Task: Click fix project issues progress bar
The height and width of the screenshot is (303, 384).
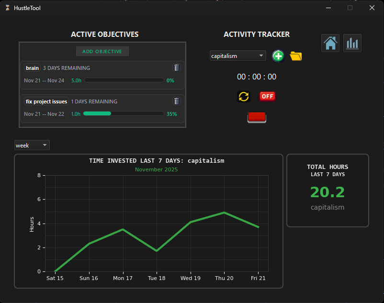Action: point(124,113)
